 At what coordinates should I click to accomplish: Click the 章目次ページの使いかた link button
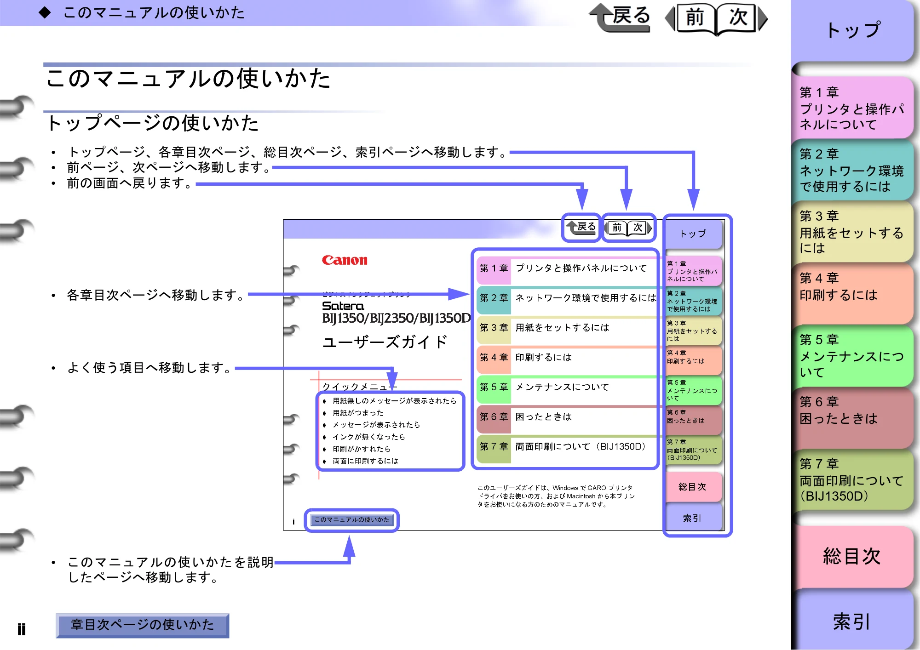pos(143,625)
